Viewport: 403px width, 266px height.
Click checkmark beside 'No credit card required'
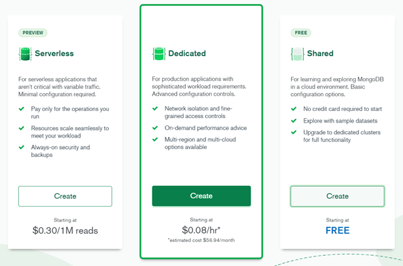tap(294, 109)
